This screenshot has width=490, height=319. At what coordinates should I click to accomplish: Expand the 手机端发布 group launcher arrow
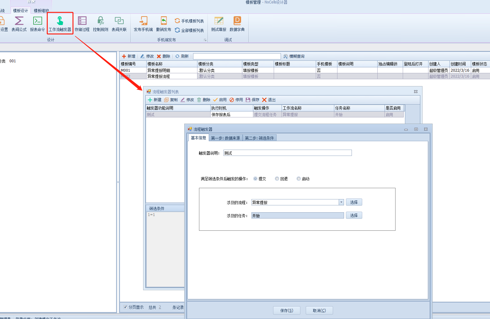(205, 40)
